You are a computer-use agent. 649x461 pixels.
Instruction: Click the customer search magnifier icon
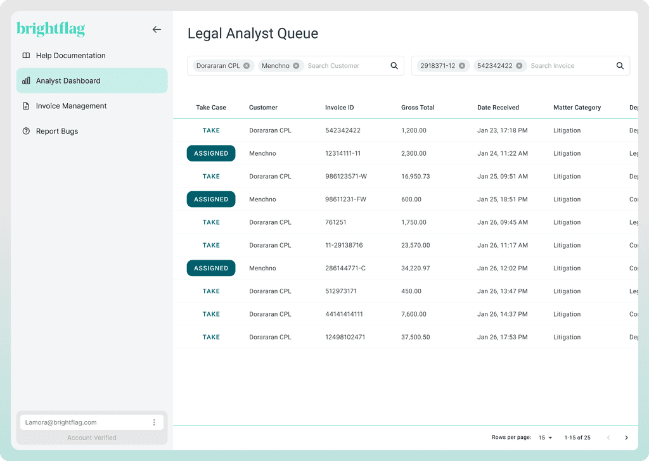pyautogui.click(x=394, y=66)
